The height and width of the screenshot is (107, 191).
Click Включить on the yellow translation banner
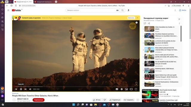coord(131,18)
